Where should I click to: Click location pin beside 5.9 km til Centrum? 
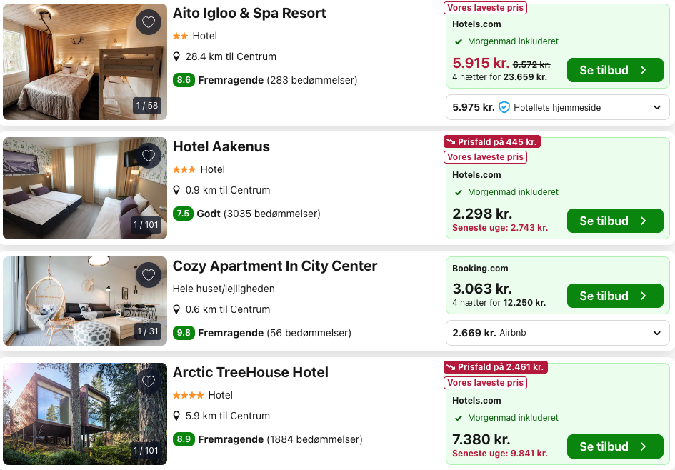177,416
